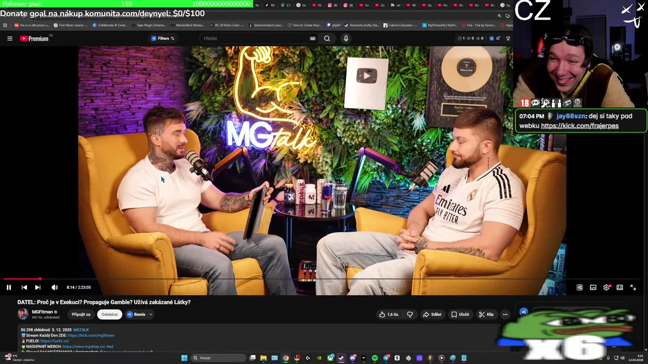Open Steam from the taskbar
This screenshot has height=364, width=648.
[x=341, y=358]
